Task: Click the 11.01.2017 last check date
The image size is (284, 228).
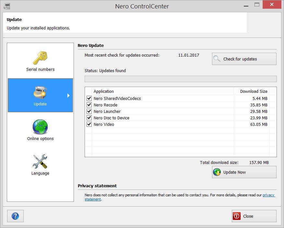Action: coord(189,55)
